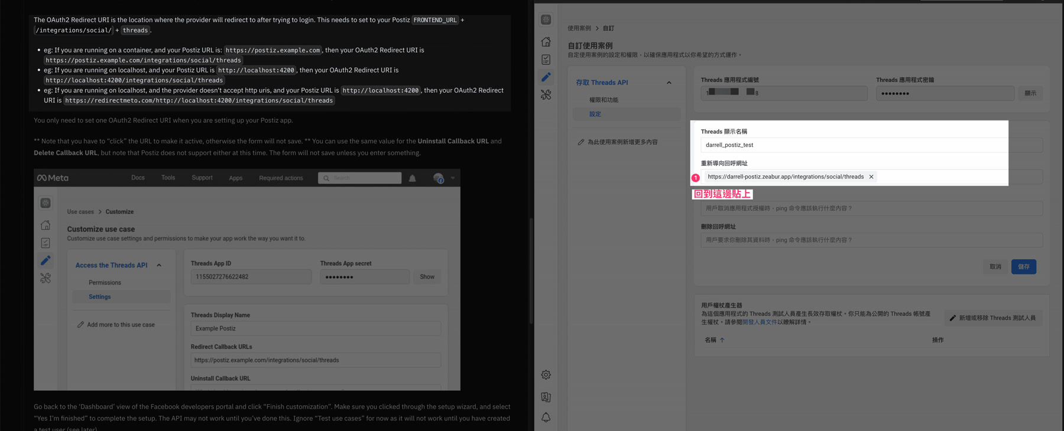Click 新增或移除 Threads 測試人員 button

coord(993,318)
